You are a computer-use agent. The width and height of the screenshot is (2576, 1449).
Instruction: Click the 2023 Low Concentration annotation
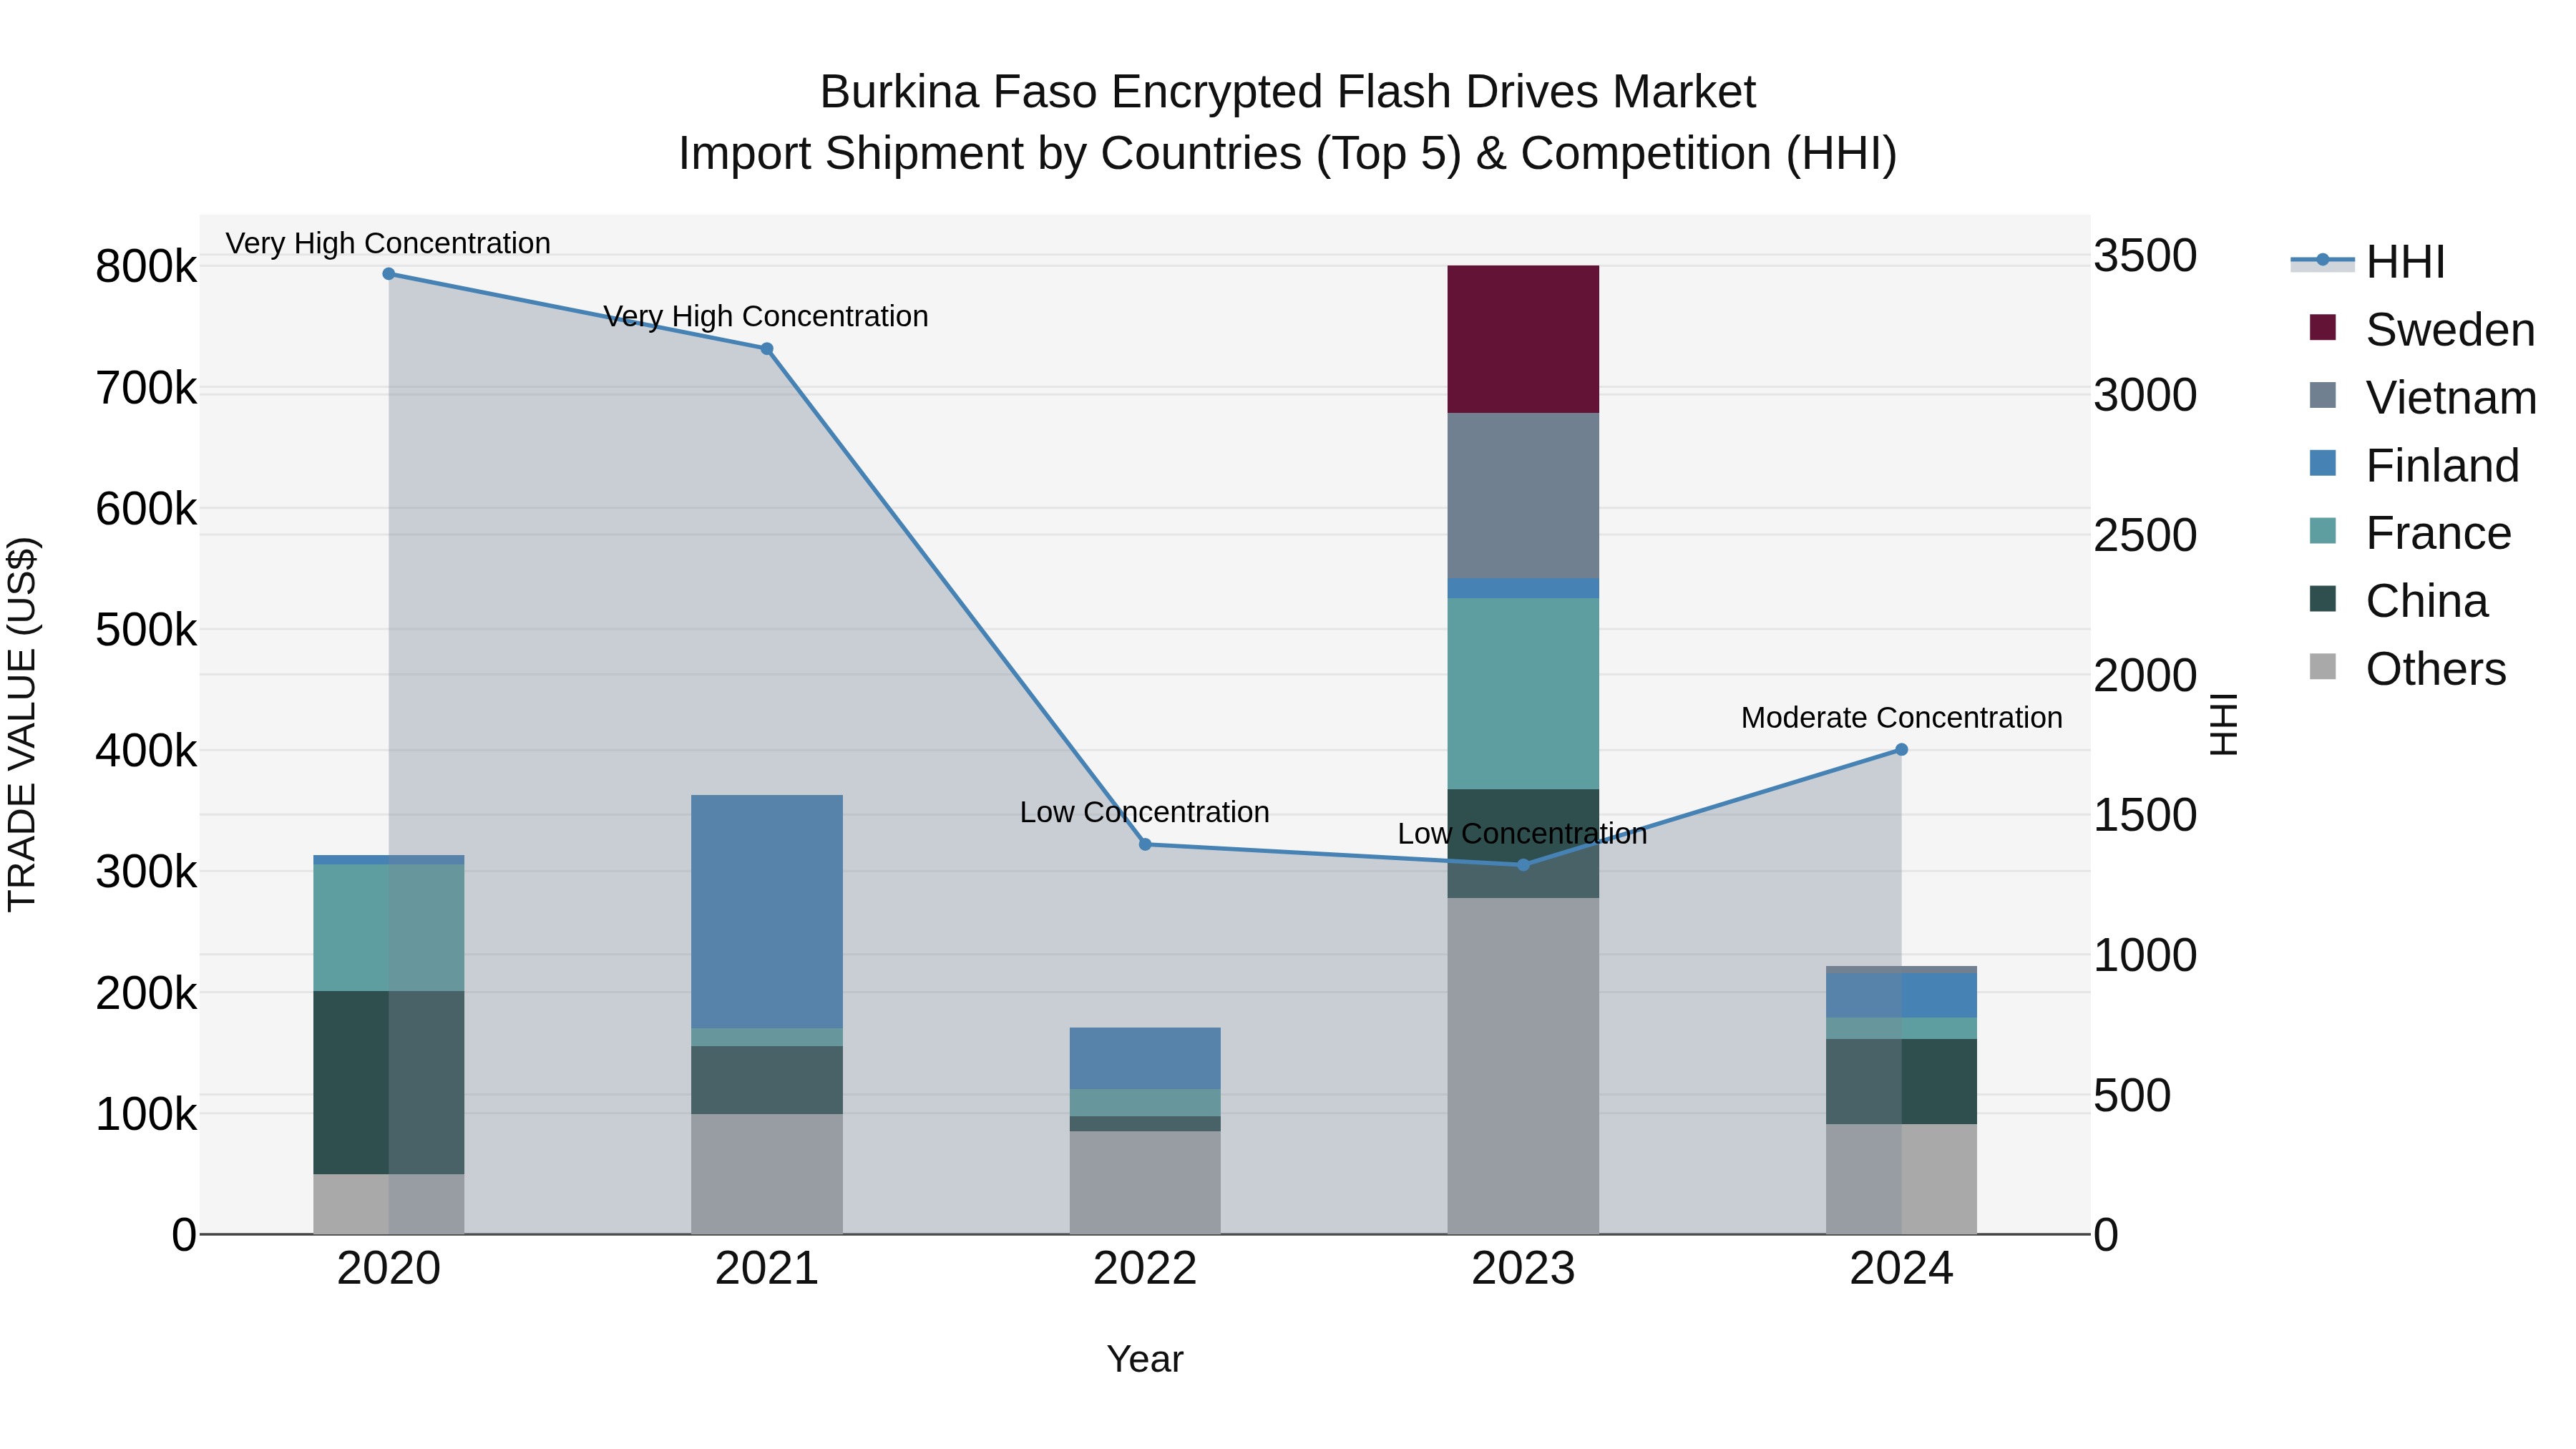(1523, 834)
